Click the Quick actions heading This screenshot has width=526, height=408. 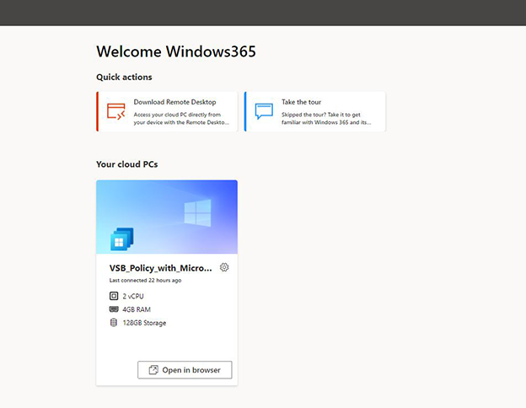tap(124, 78)
